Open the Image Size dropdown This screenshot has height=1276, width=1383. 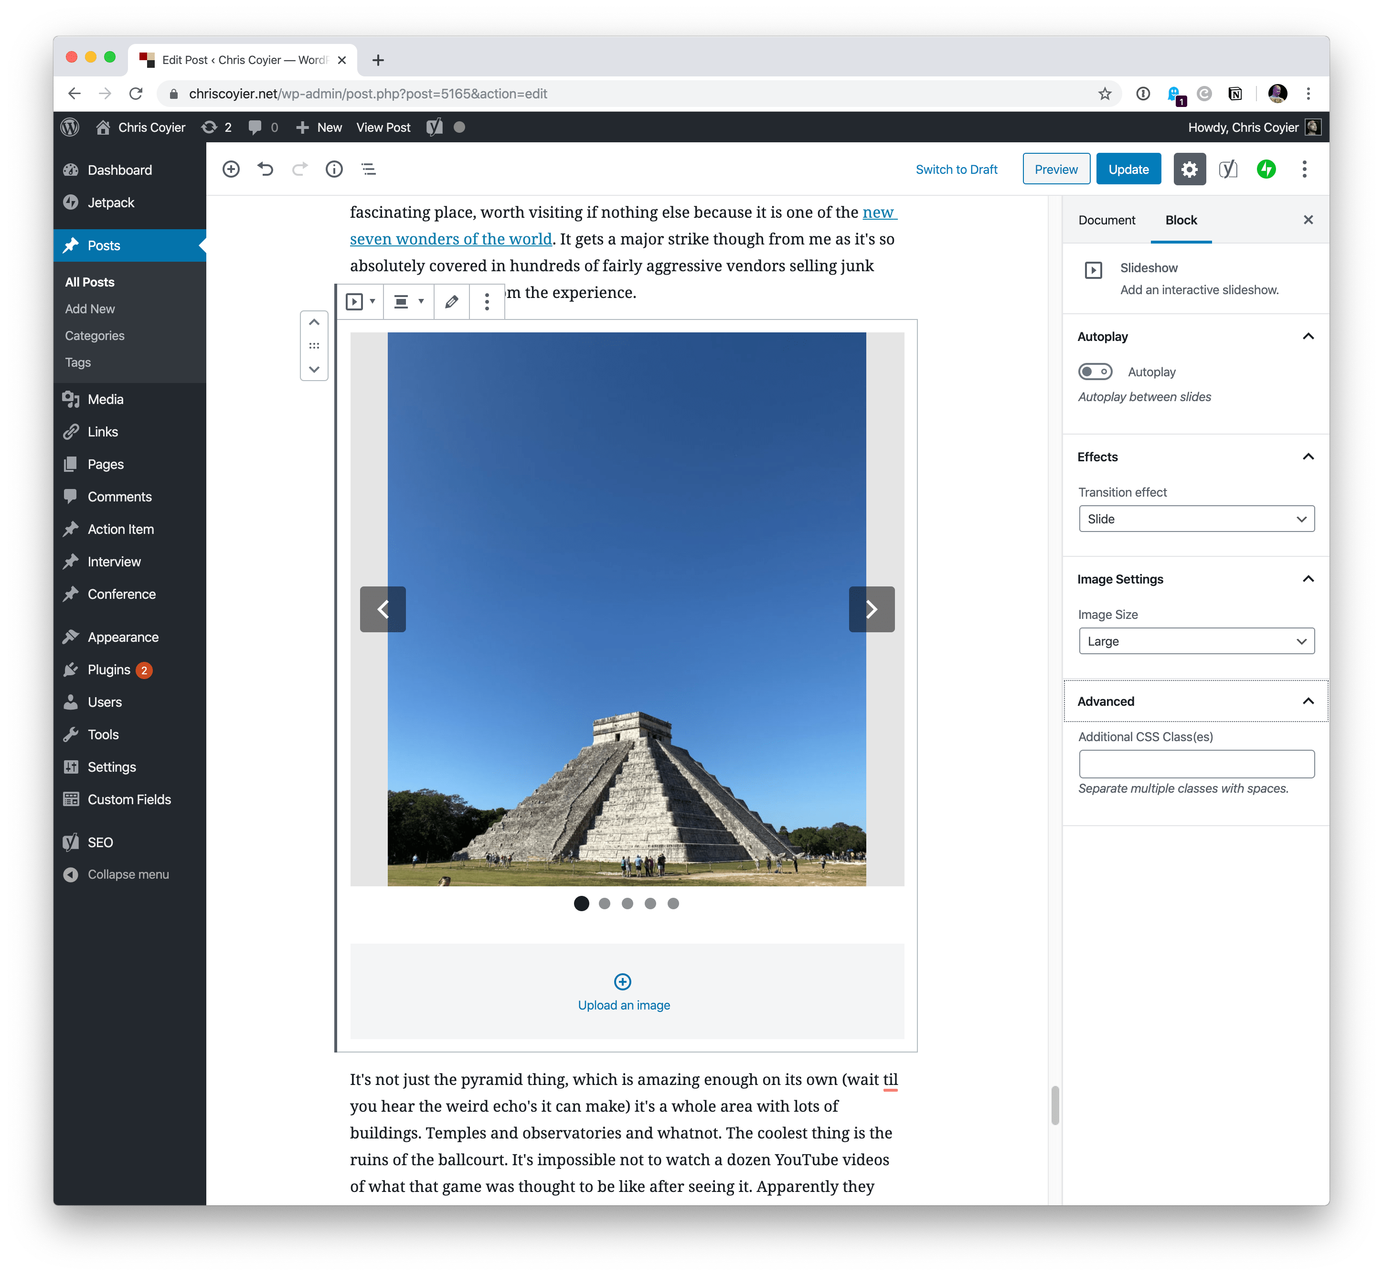coord(1196,641)
